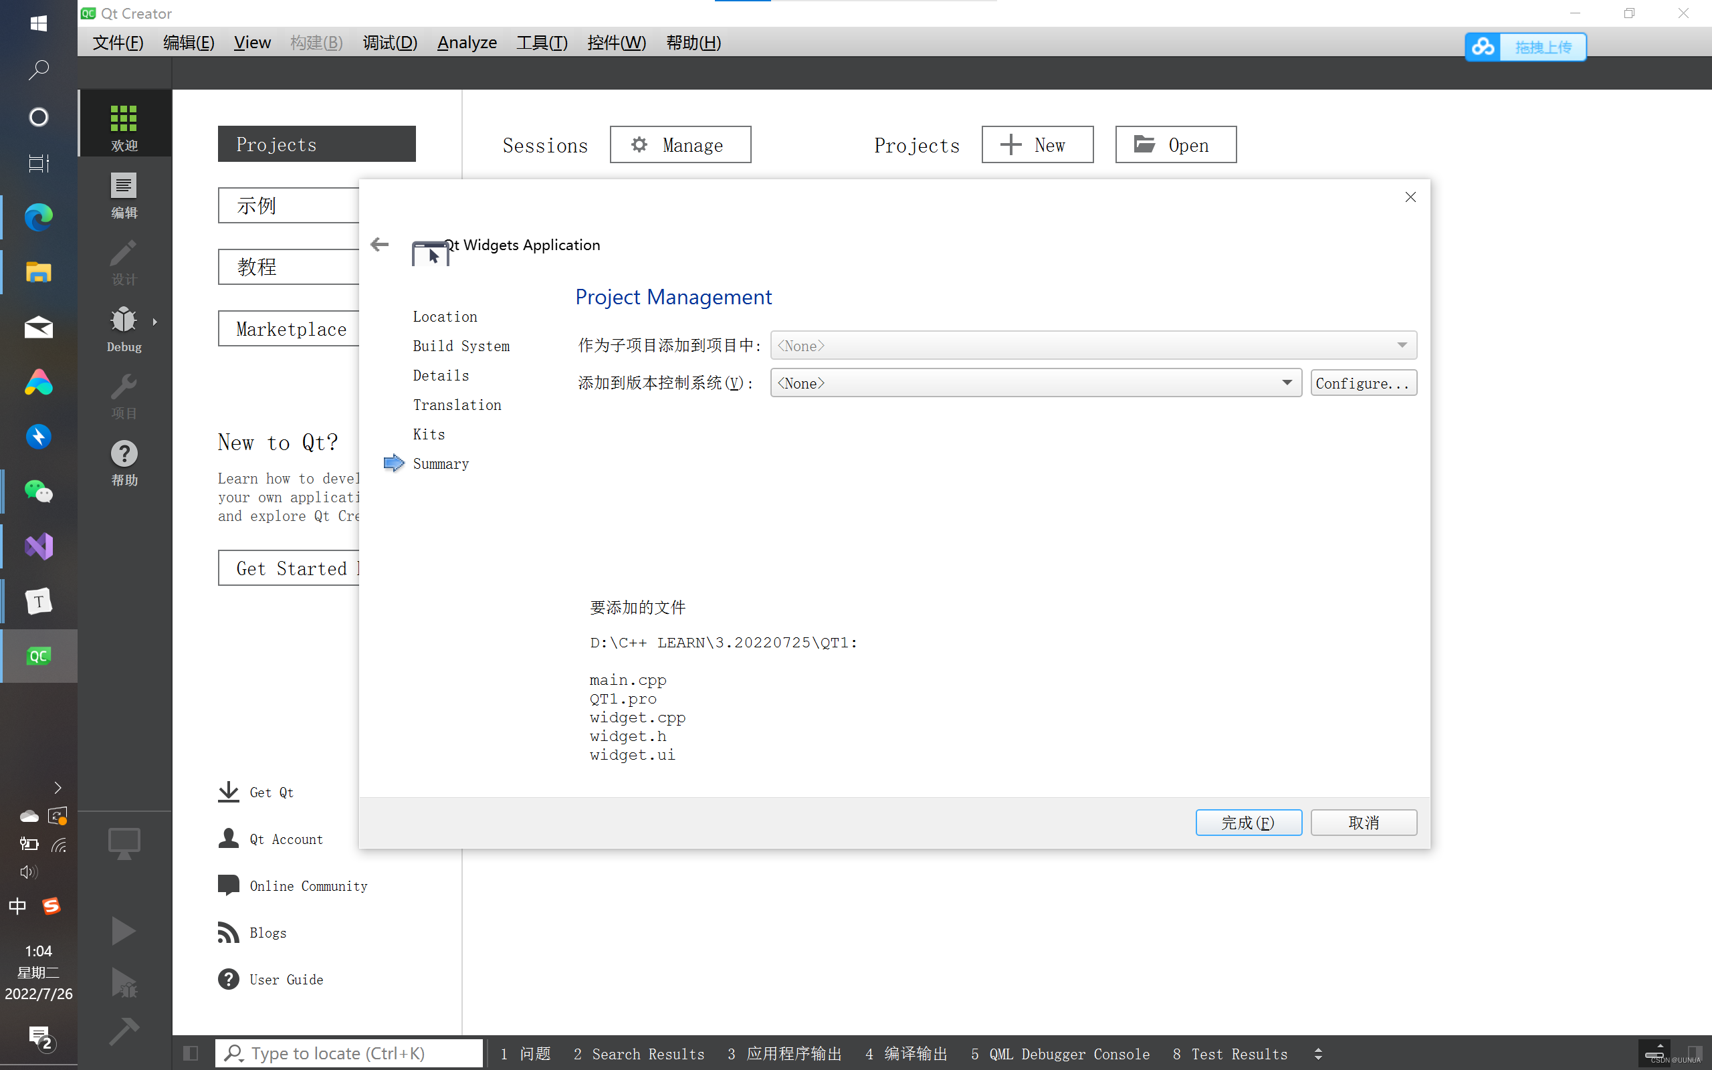Select the Projects tab on Welcome page

(x=316, y=144)
